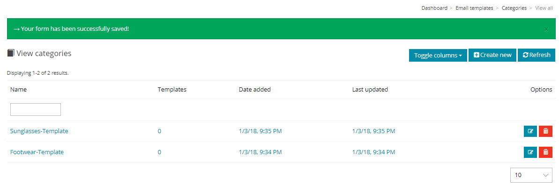Screen dimensions: 559x185
Task: Open the Footwear-Template link
Action: coord(37,152)
